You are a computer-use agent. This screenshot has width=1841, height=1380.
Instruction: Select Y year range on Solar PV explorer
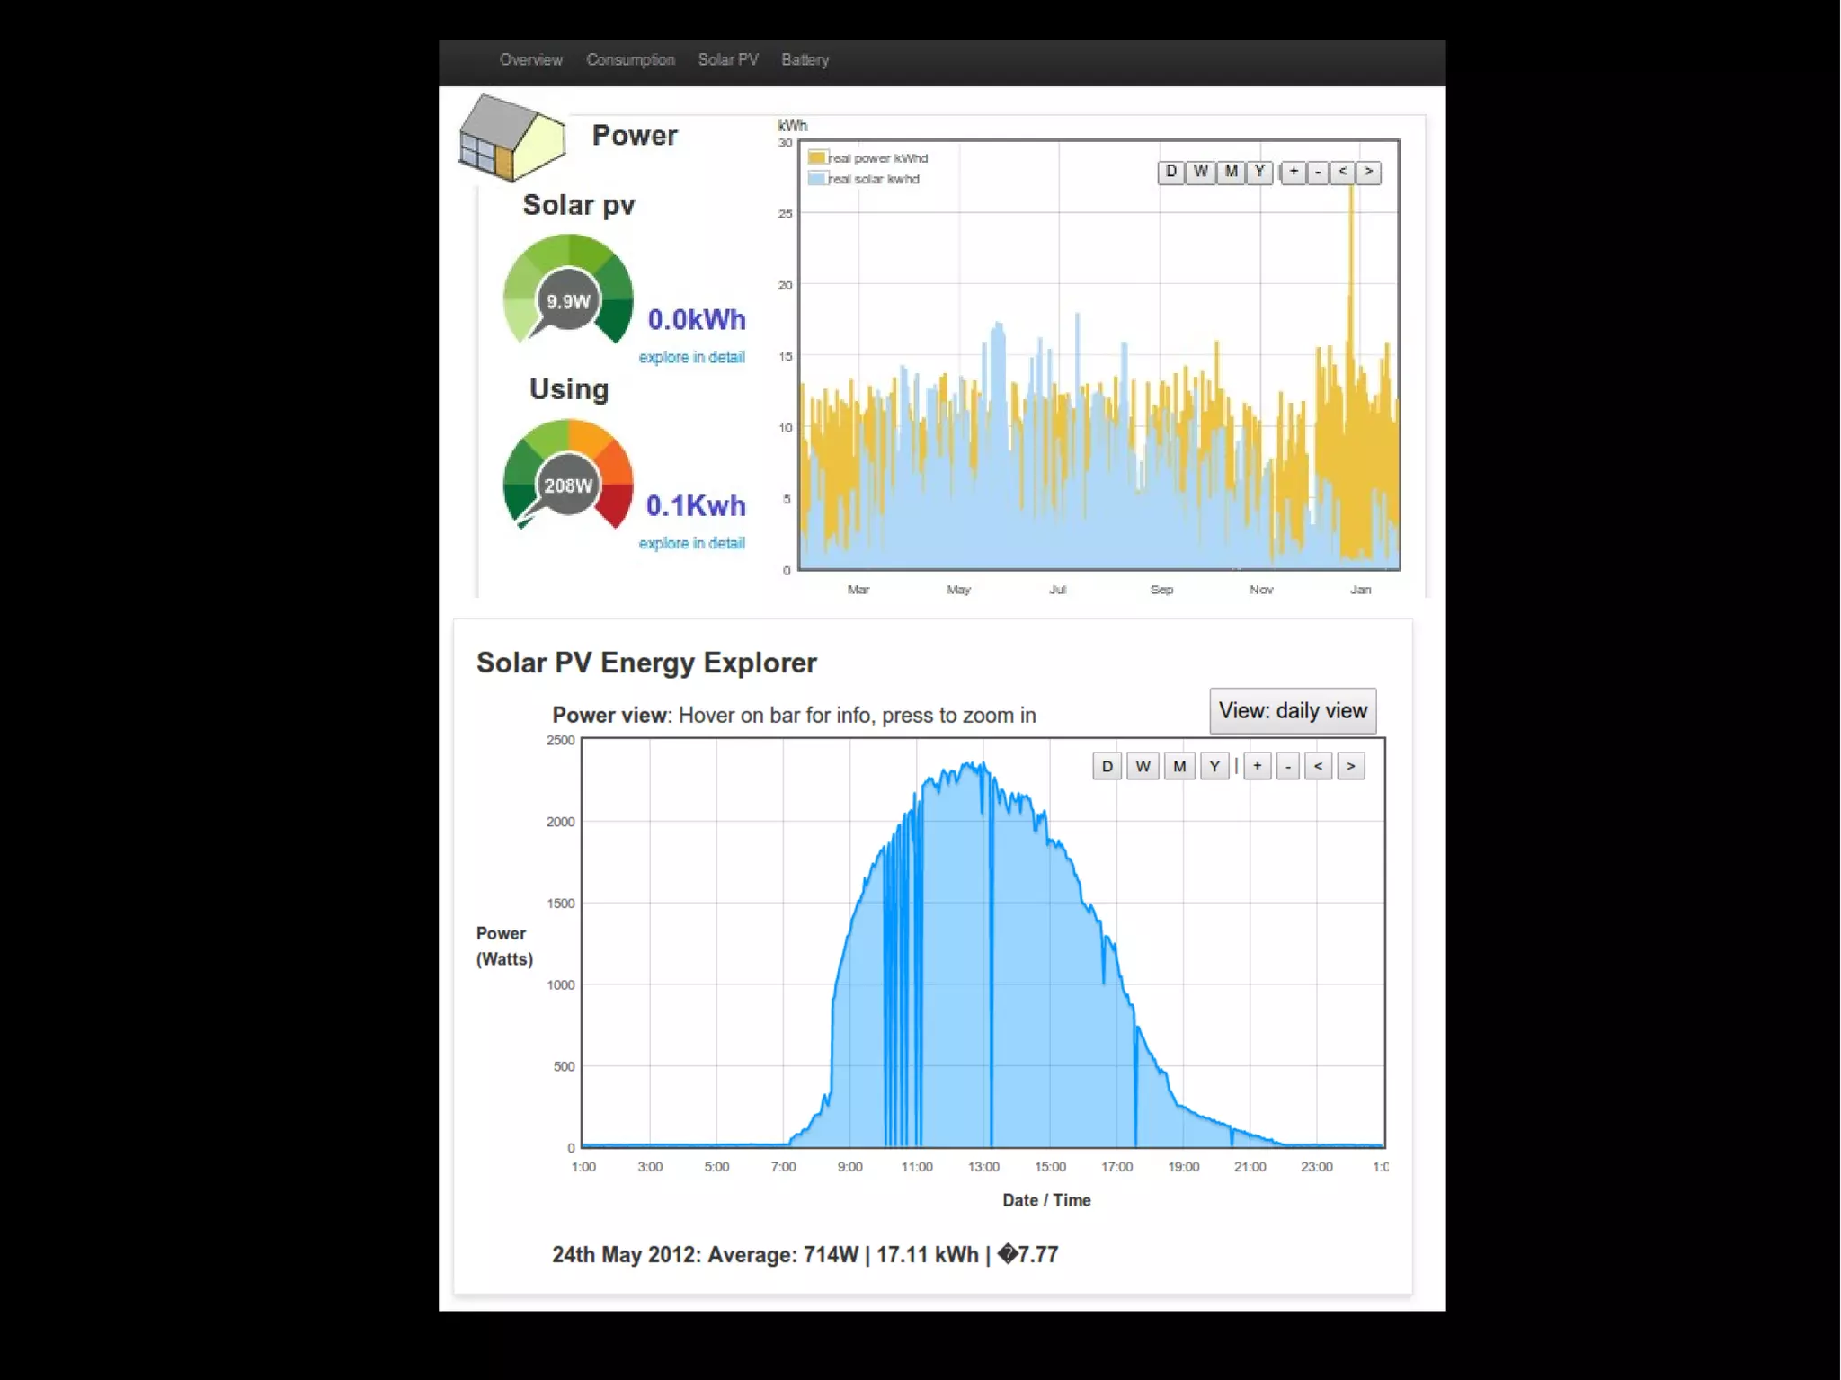(1214, 766)
